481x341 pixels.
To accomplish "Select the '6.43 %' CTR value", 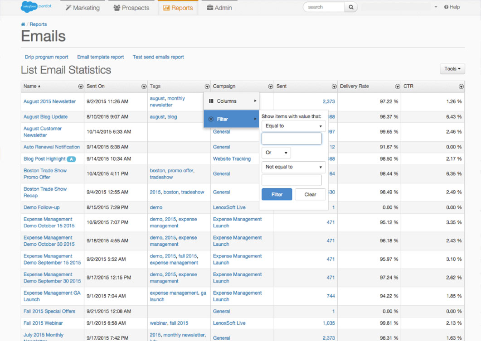I will (454, 117).
